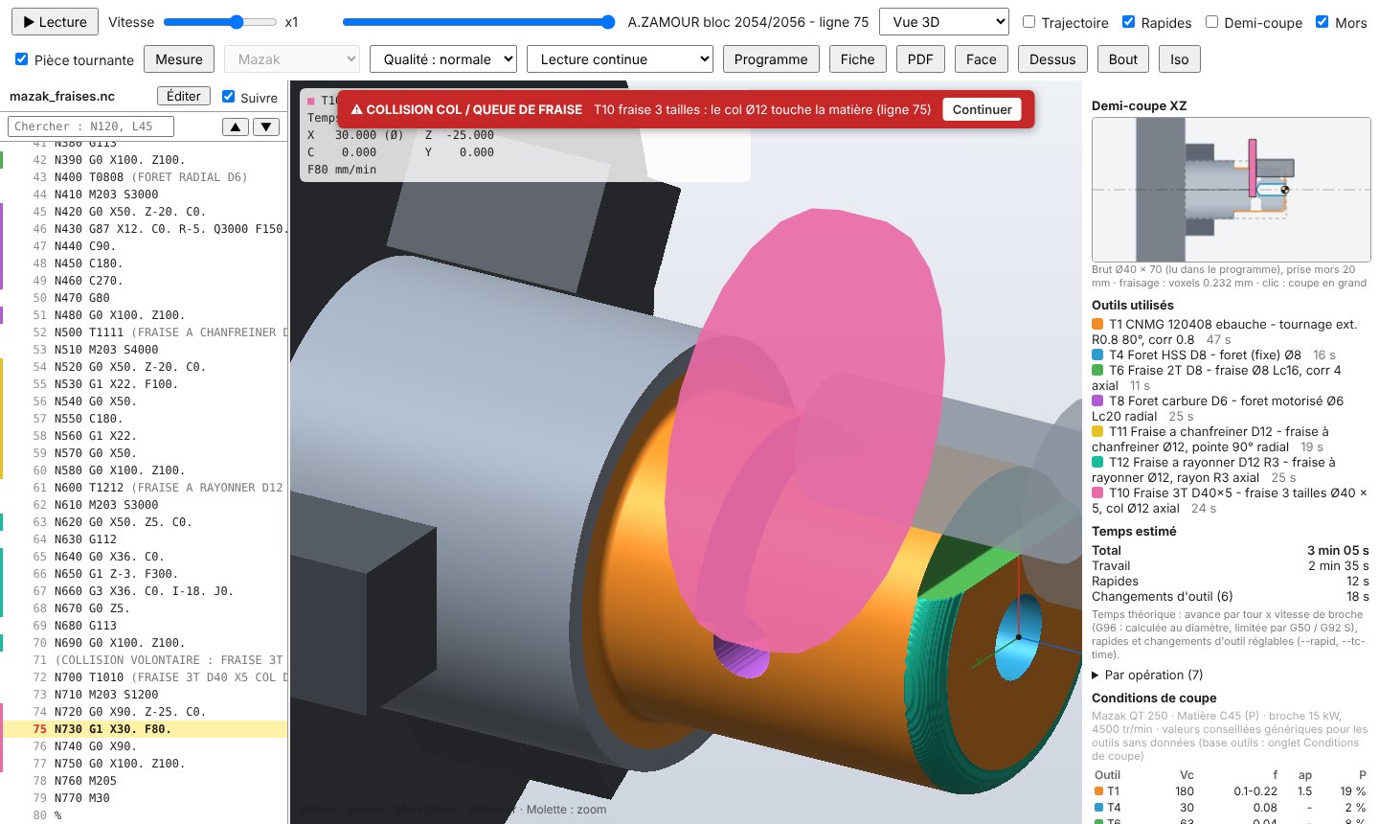Toggle the Mors checkbox off
Viewport: 1379px width, 824px height.
[1322, 22]
